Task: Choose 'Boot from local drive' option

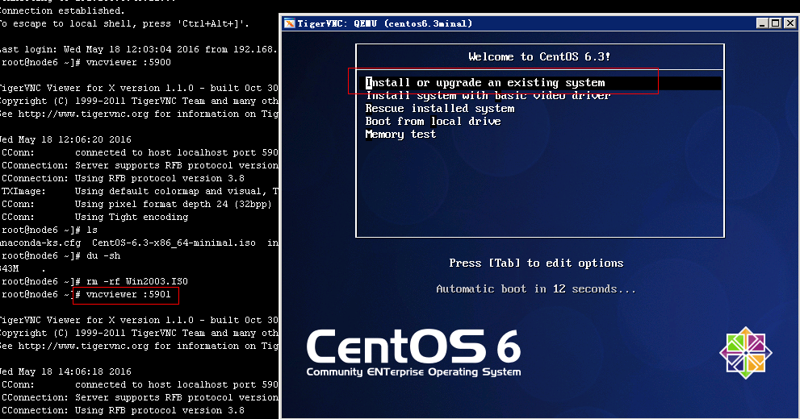Action: coord(434,121)
